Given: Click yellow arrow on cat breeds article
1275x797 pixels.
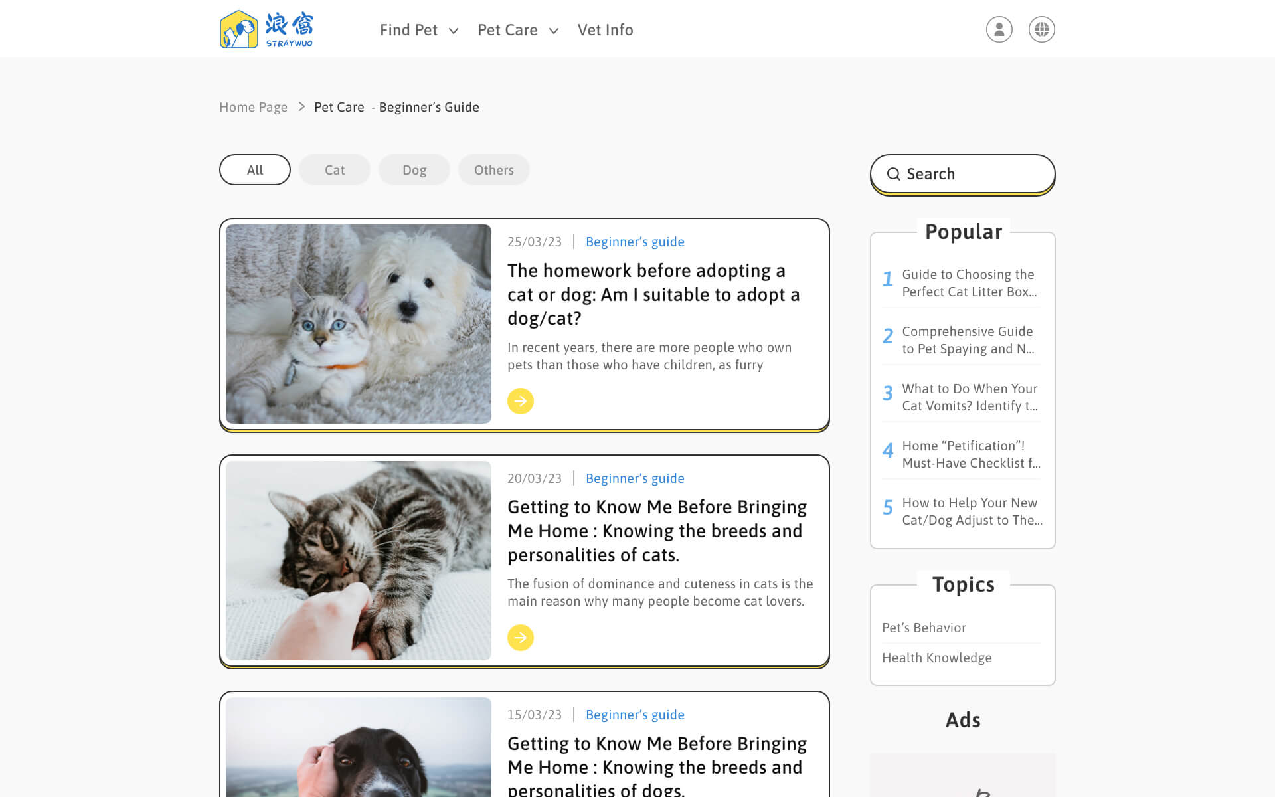Looking at the screenshot, I should (x=521, y=638).
